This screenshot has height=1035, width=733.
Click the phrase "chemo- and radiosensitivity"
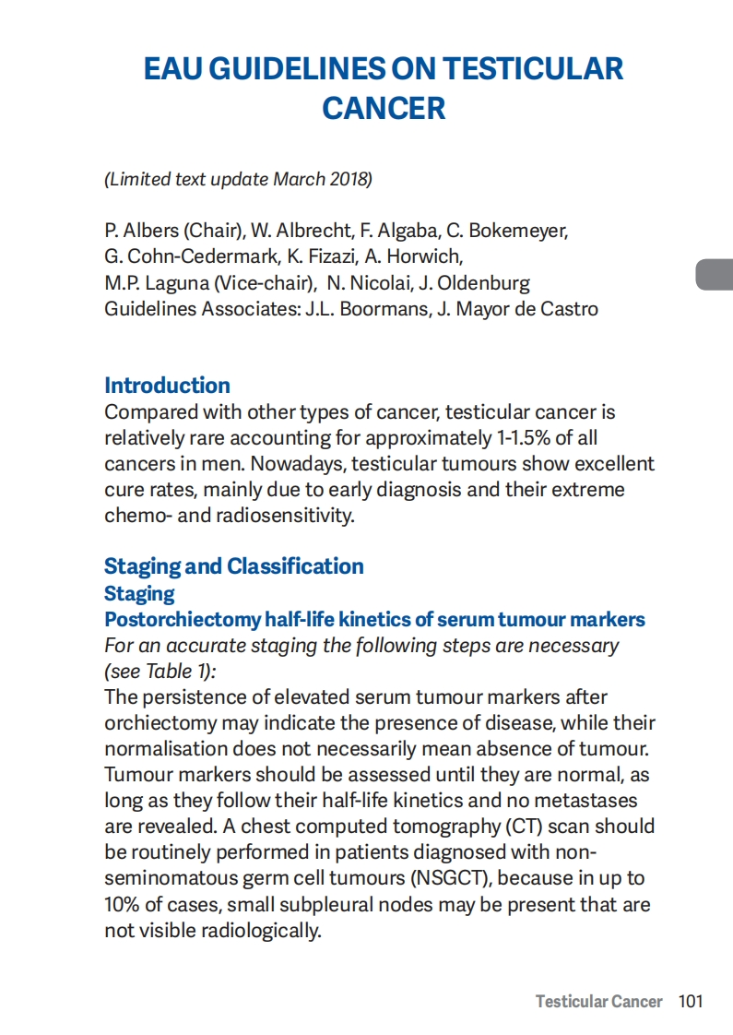click(x=229, y=515)
